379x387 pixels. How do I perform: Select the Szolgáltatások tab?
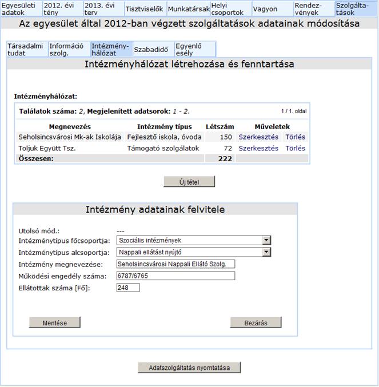pos(356,9)
